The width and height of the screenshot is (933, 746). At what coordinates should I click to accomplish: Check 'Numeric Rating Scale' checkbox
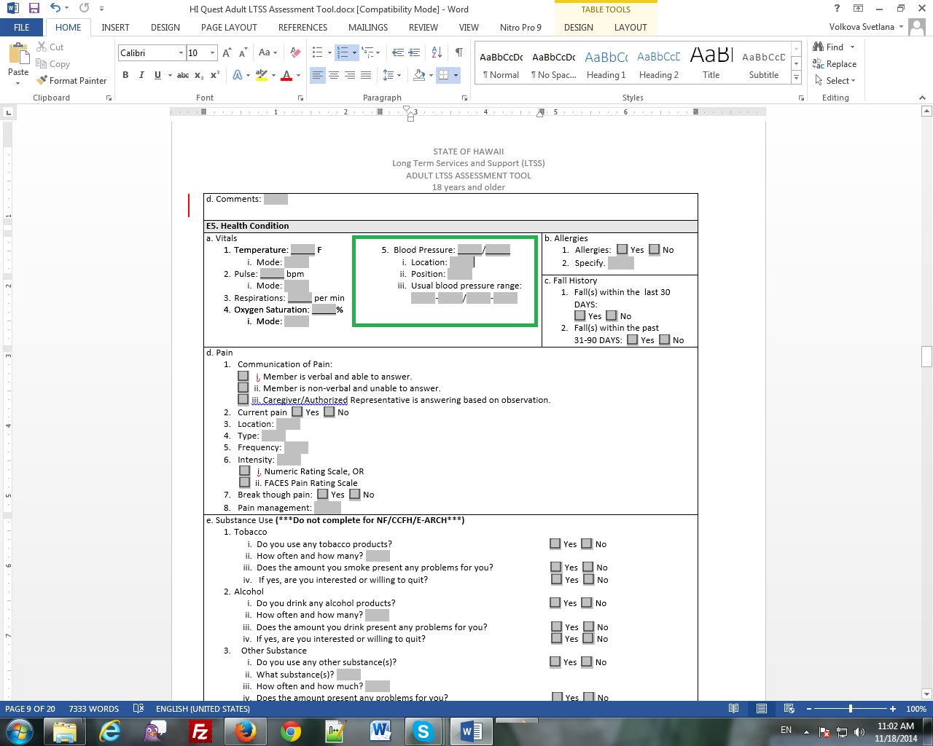[x=245, y=471]
